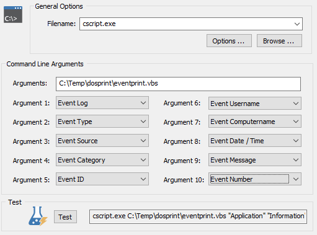Open the Filename combo box dropdown arrow

click(x=297, y=24)
